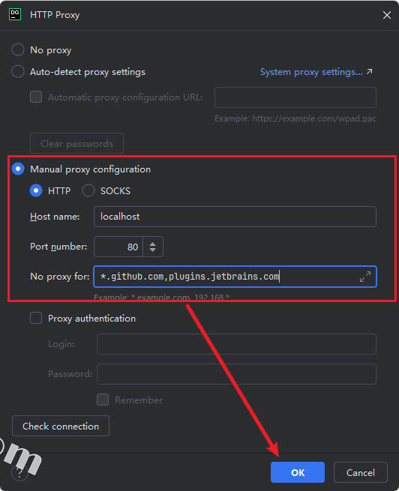Focus the Port number input box
Image resolution: width=399 pixels, height=491 pixels.
click(x=118, y=247)
